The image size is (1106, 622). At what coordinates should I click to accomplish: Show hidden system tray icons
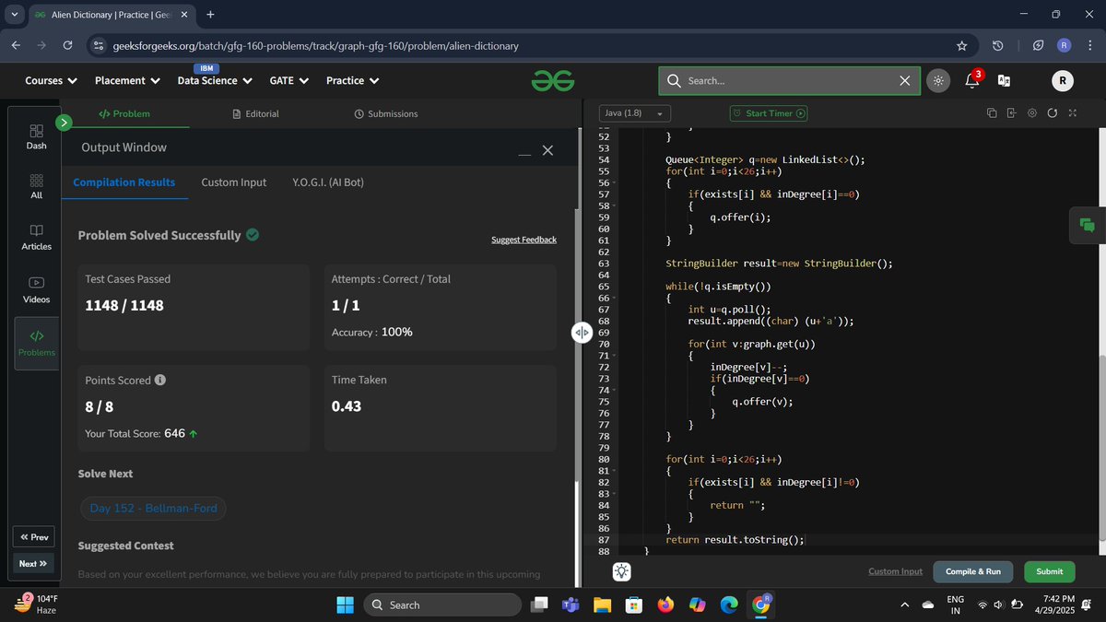pyautogui.click(x=905, y=604)
